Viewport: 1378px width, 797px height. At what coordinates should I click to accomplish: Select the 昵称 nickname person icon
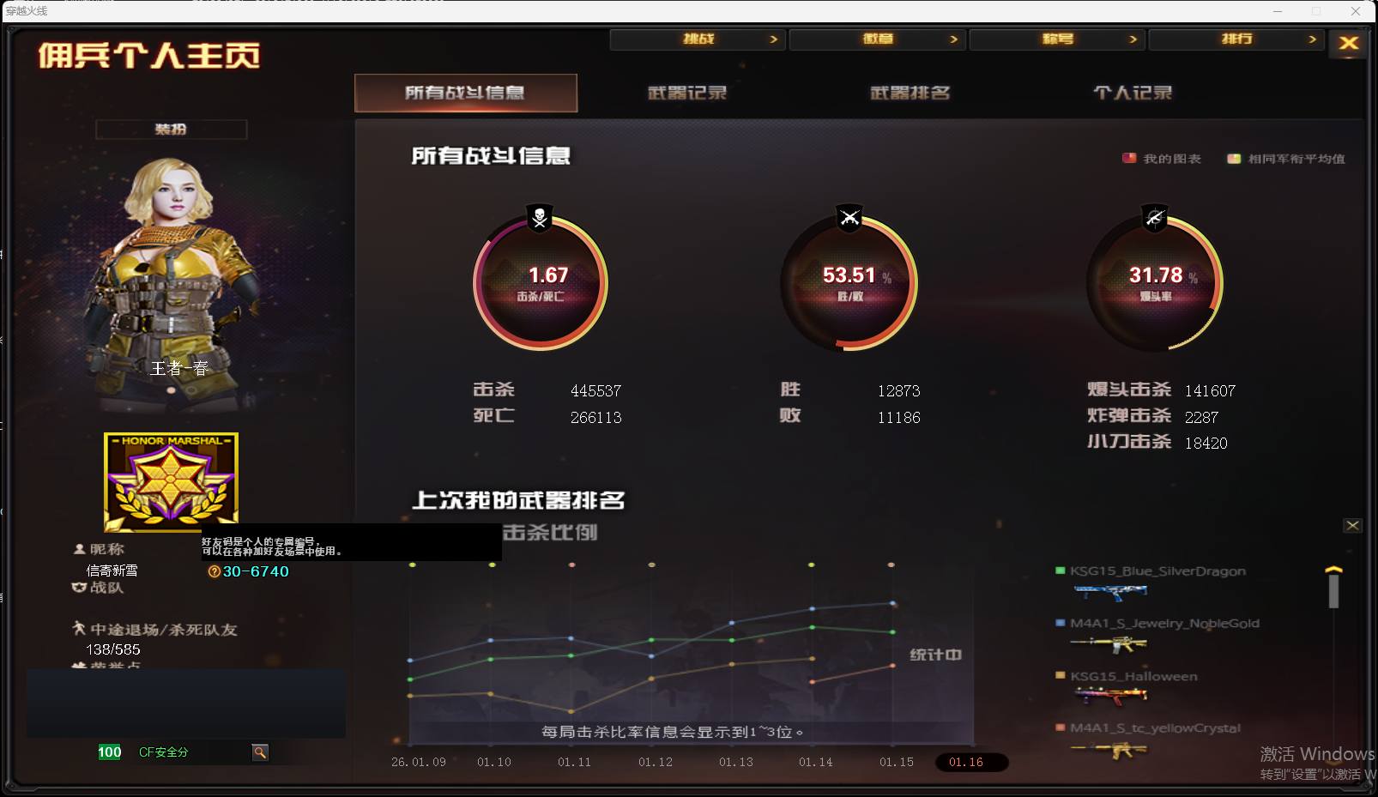tap(78, 549)
